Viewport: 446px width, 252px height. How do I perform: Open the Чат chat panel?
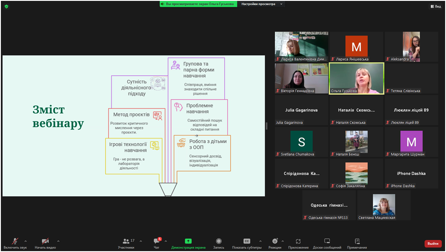[x=156, y=241]
